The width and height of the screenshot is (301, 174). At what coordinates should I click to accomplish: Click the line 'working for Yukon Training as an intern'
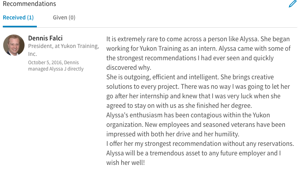pos(198,48)
